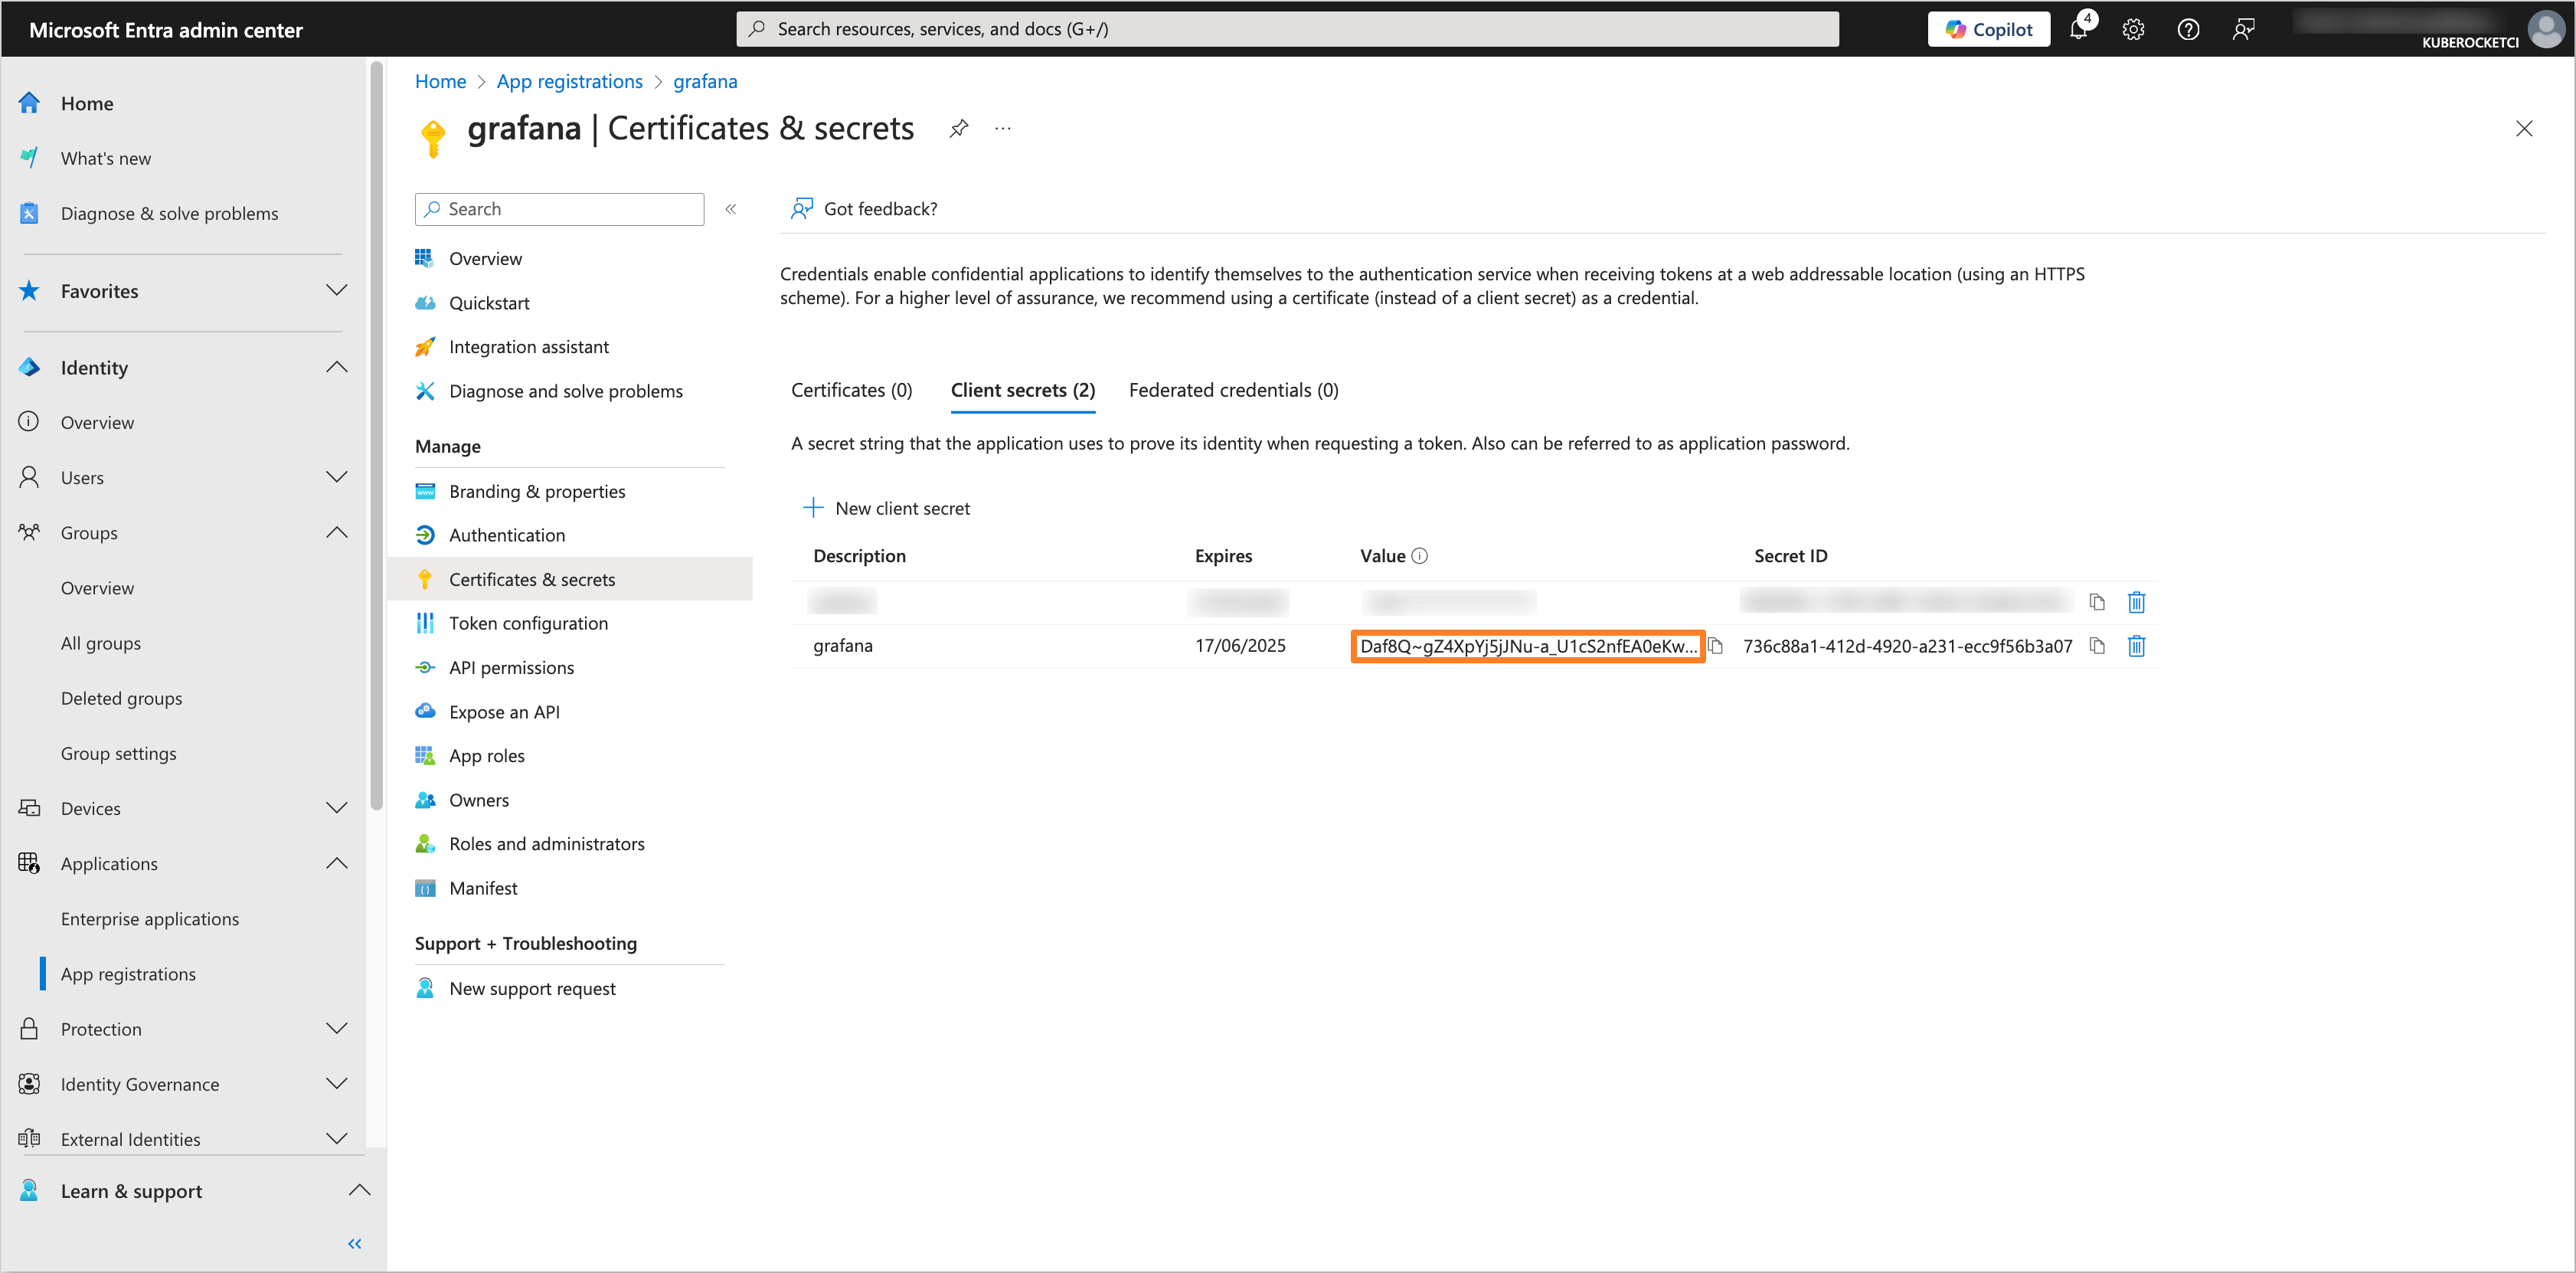The height and width of the screenshot is (1273, 2576).
Task: Open the notifications bell
Action: [2078, 29]
